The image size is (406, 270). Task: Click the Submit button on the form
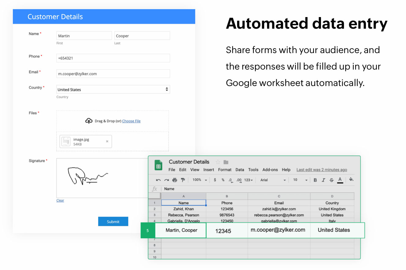point(113,221)
